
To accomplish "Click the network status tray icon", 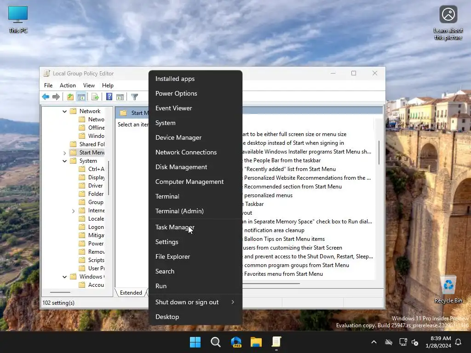I will pos(403,342).
